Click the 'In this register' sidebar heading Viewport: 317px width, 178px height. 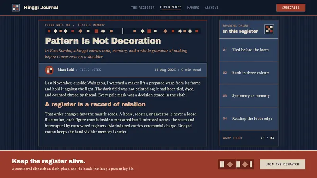click(x=241, y=32)
